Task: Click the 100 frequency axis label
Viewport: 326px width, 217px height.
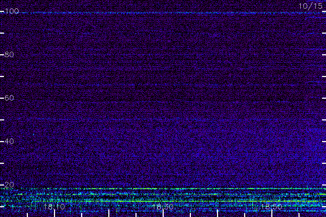Action: (12, 11)
